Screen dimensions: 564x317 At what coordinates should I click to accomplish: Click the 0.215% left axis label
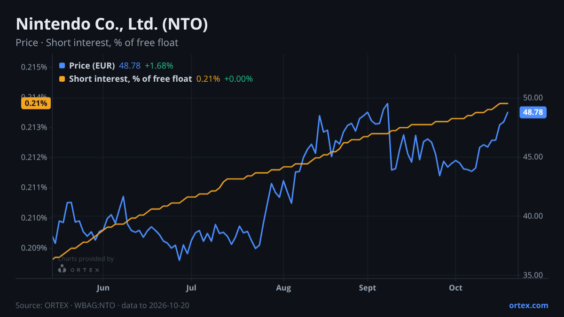pyautogui.click(x=34, y=67)
